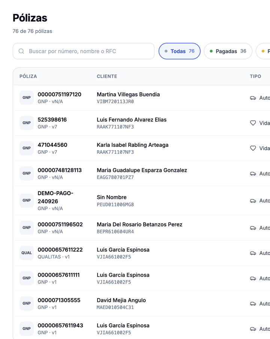This screenshot has width=270, height=339.
Task: Click GNP badge for policy 0000071305555
Action: pos(27,304)
